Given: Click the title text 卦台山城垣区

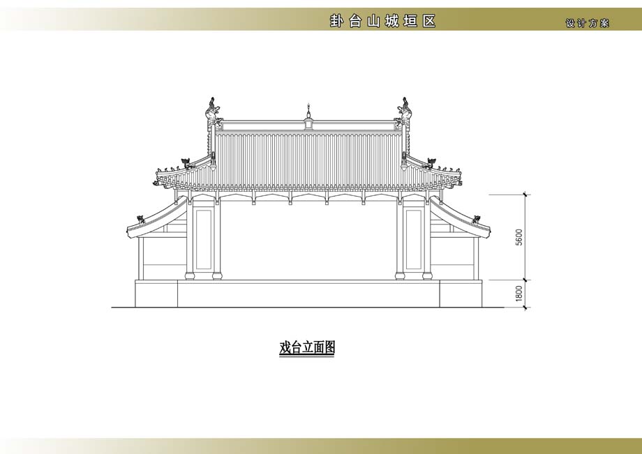Looking at the screenshot, I should pos(382,21).
